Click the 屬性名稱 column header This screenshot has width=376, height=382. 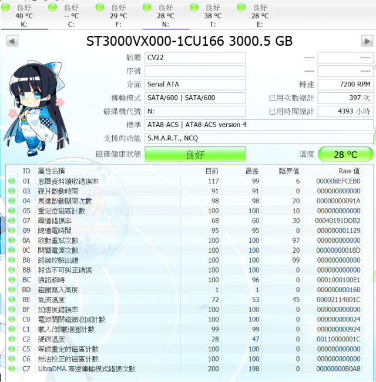[x=108, y=171]
